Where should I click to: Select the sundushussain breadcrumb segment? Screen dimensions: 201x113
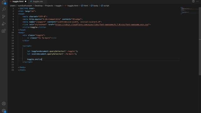click(25, 6)
